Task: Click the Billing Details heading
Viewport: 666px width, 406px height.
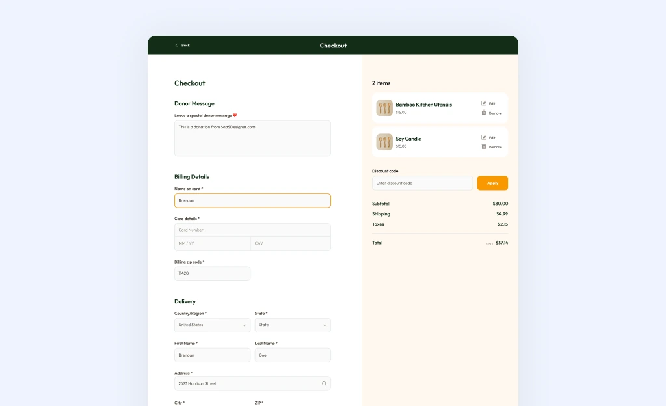Action: click(192, 177)
